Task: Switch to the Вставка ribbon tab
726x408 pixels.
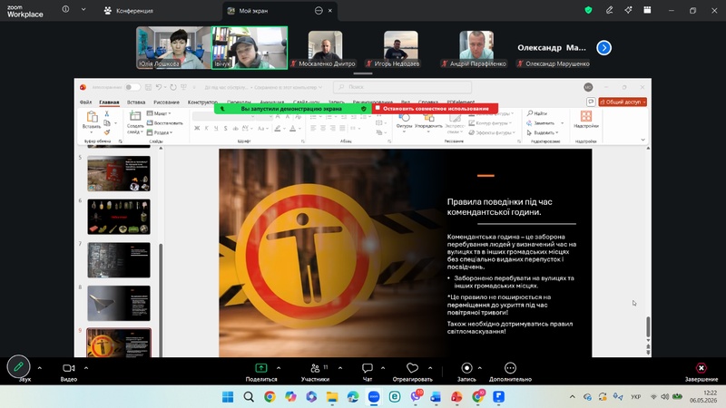Action: tap(136, 102)
